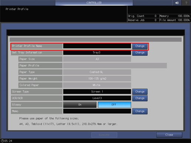This screenshot has height=143, width=191.
Task: Set Glossy to Off
Action: [x=115, y=105]
